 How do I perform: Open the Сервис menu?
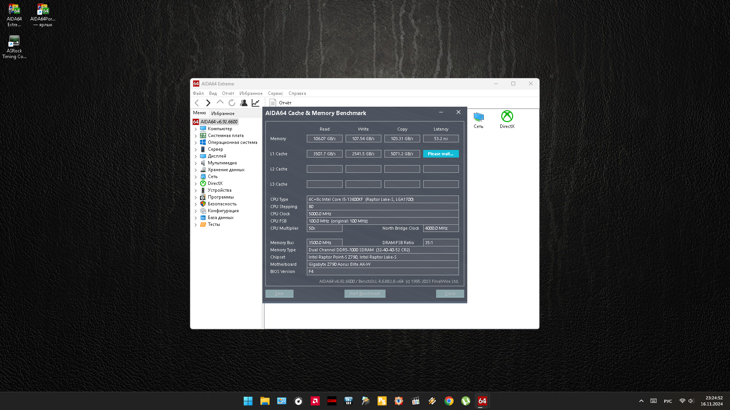pyautogui.click(x=275, y=93)
